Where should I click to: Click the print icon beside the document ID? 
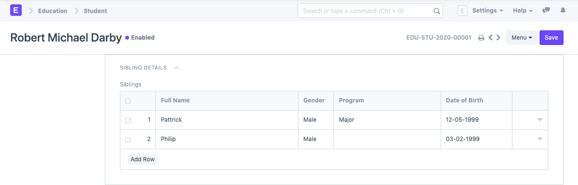(481, 38)
